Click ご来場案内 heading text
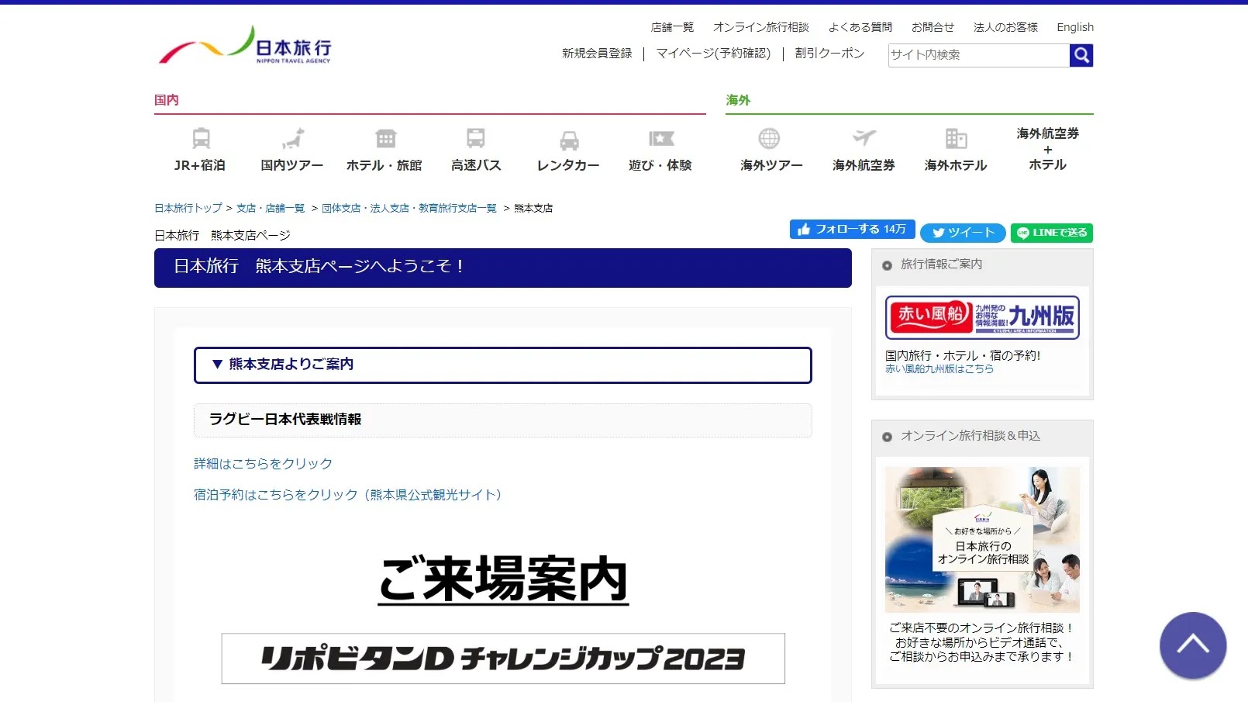 pos(503,579)
